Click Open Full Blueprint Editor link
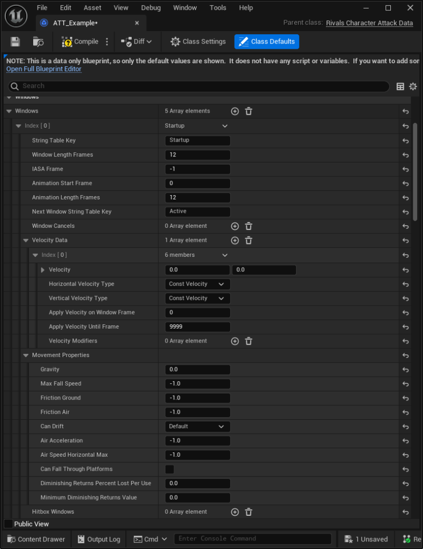 coord(44,69)
